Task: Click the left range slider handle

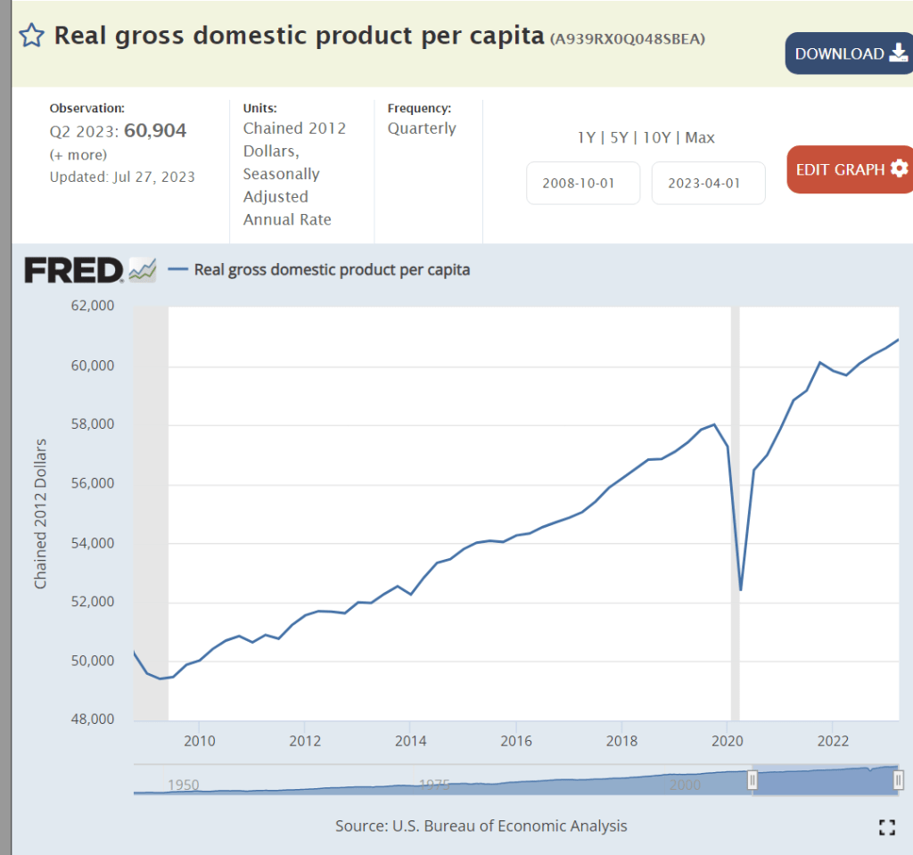Action: (x=752, y=780)
